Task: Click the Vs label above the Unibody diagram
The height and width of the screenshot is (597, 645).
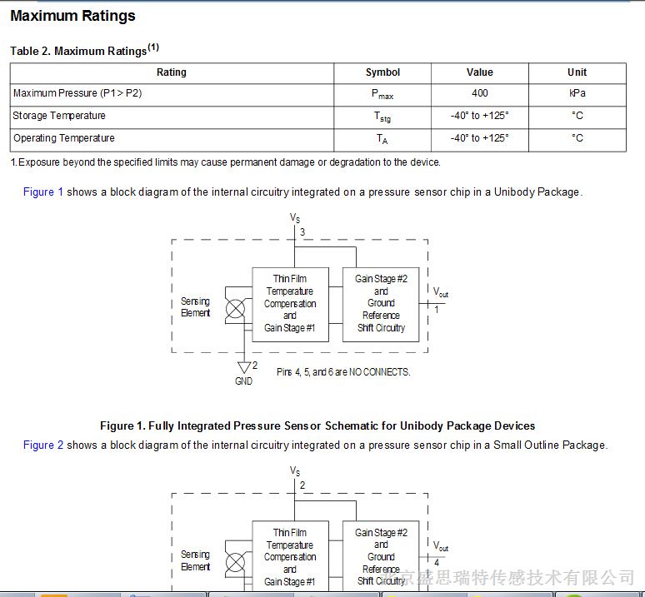Action: point(295,218)
